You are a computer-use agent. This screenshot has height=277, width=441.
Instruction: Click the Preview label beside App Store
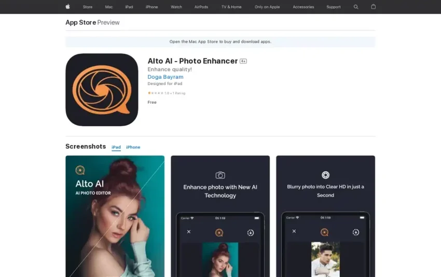[x=108, y=22]
